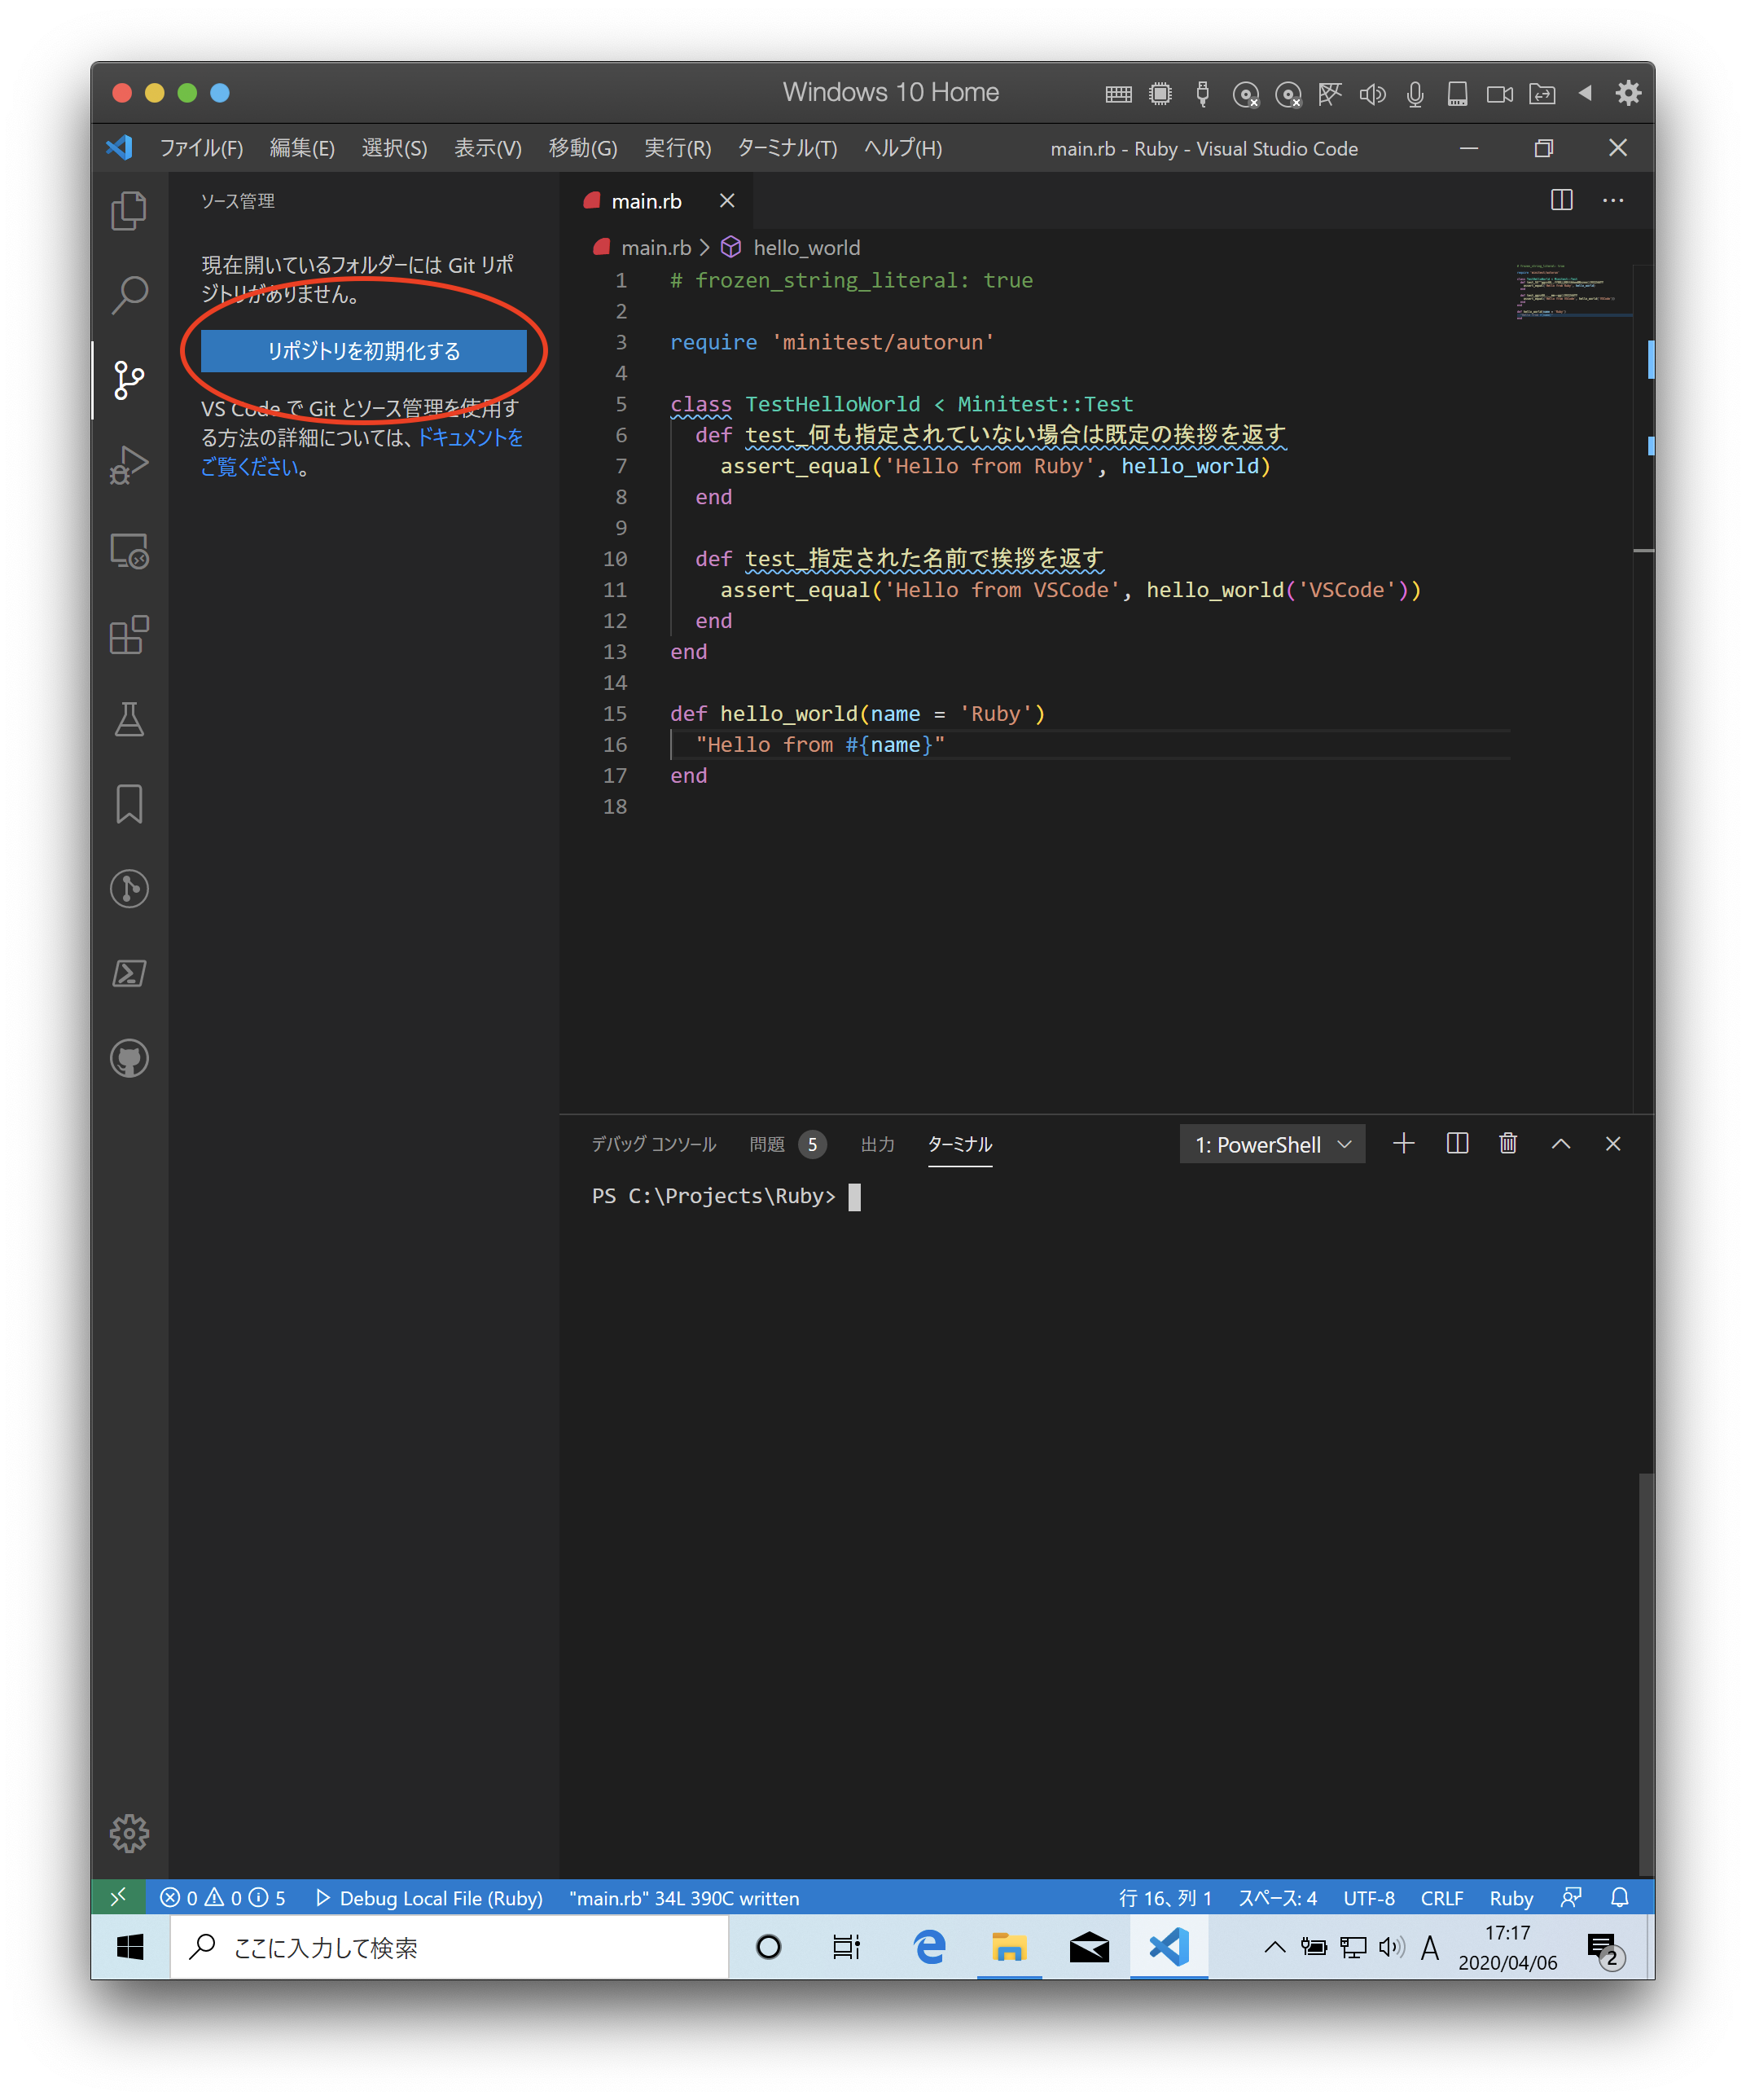The image size is (1746, 2100).
Task: Toggle panel maximize with the chevron icon
Action: (1562, 1143)
